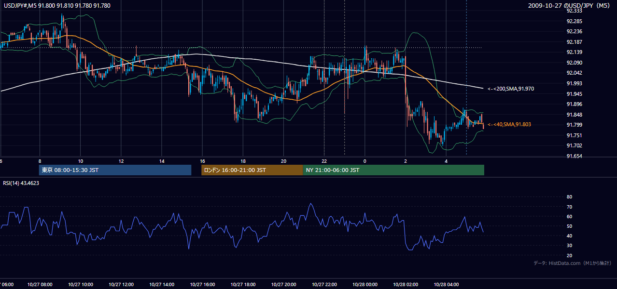Screen dimensions: 617x289
Task: Click RSI axis level 70
Action: click(569, 207)
